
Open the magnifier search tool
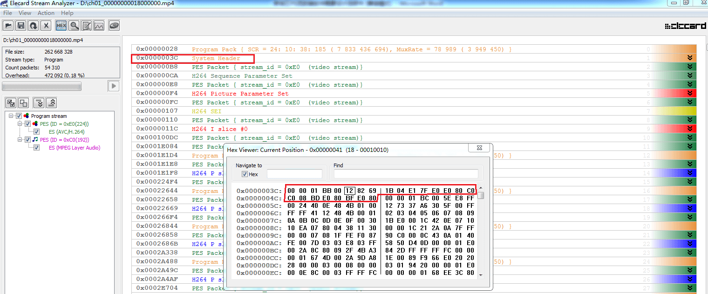click(74, 26)
